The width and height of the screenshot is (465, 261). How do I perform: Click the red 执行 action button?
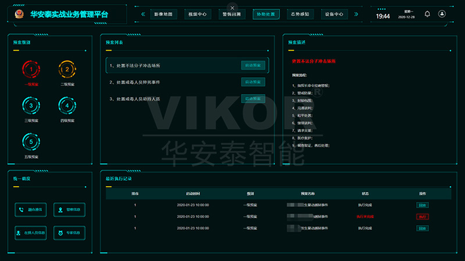pyautogui.click(x=422, y=217)
